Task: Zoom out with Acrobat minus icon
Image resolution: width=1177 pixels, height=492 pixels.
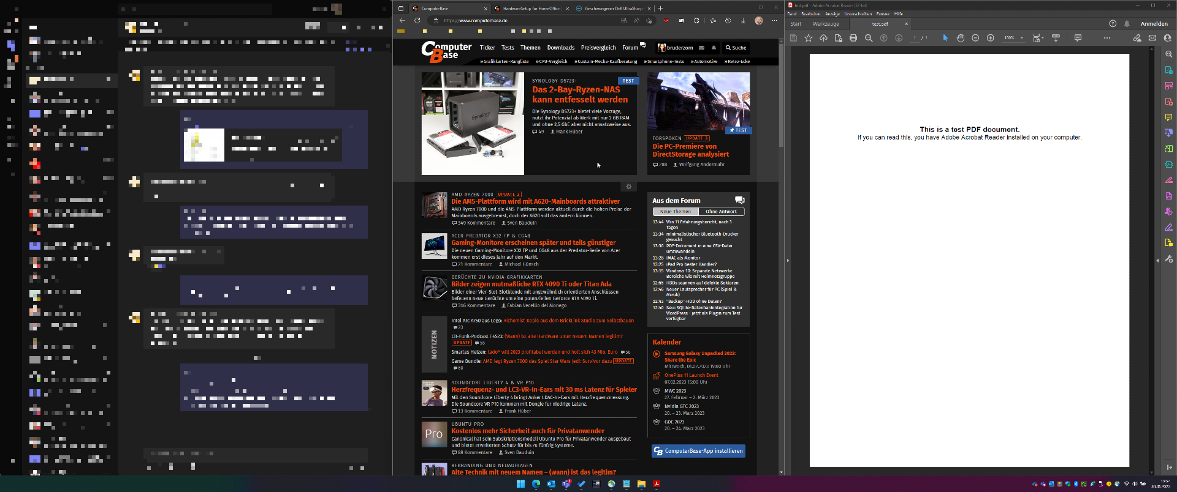Action: (975, 38)
